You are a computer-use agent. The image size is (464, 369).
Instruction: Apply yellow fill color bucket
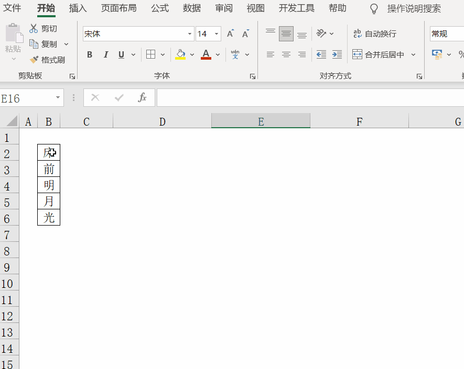point(180,54)
